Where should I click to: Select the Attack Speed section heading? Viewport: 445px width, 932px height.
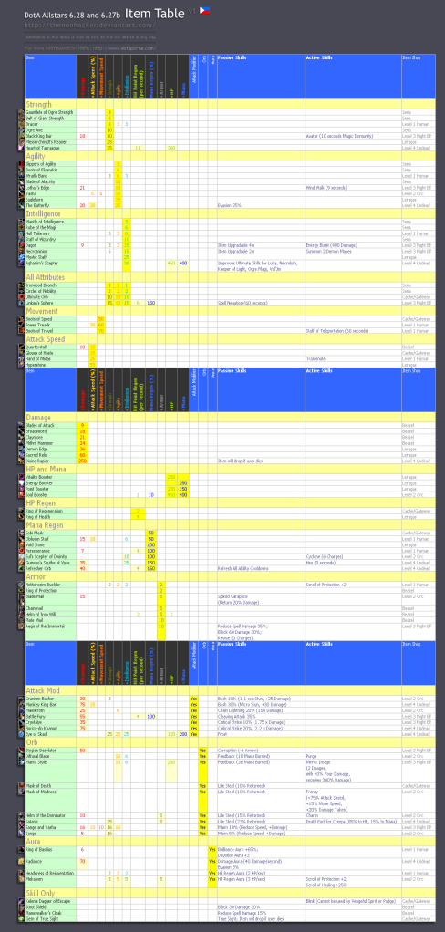coord(46,339)
